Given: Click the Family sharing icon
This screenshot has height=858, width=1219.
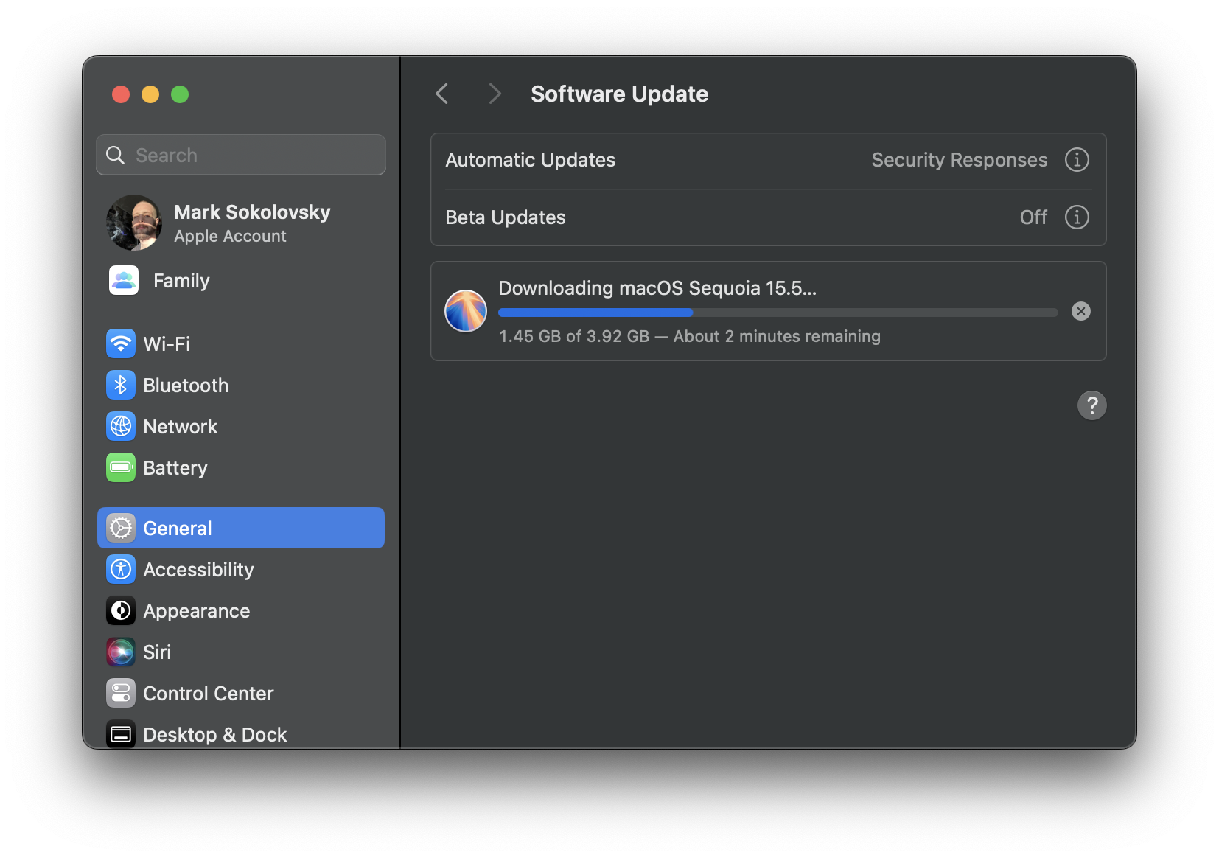Looking at the screenshot, I should [x=124, y=280].
